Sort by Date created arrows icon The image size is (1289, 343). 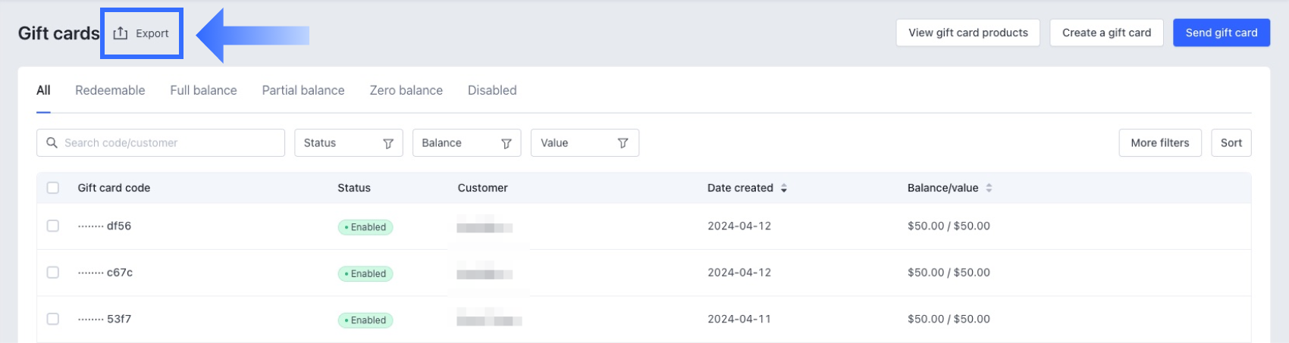pyautogui.click(x=784, y=188)
